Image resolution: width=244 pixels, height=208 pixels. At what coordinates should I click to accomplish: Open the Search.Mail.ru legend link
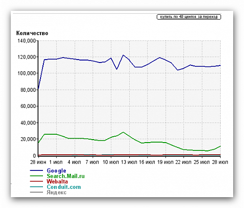point(65,176)
